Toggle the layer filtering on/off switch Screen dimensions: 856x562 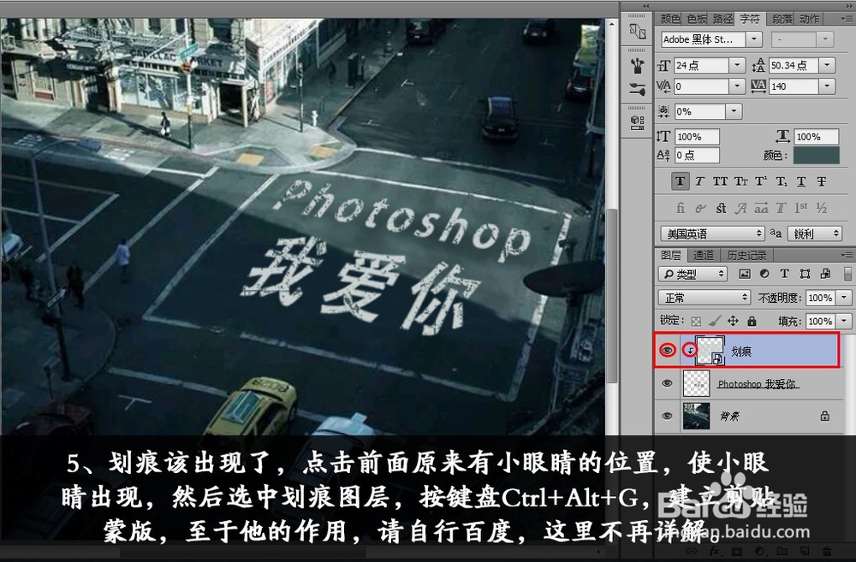(847, 274)
